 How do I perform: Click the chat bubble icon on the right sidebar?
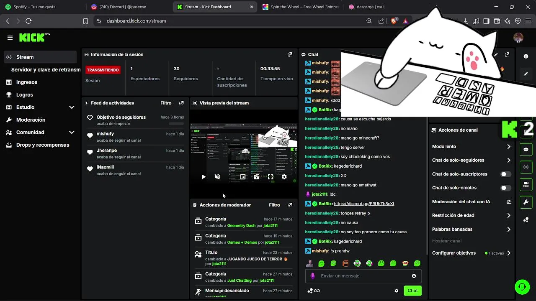click(x=526, y=149)
